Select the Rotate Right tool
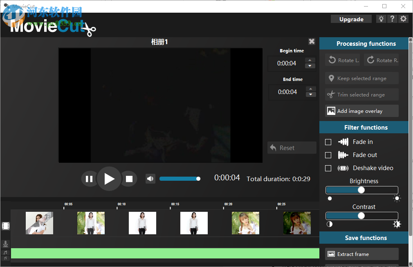This screenshot has width=413, height=267. tap(381, 60)
